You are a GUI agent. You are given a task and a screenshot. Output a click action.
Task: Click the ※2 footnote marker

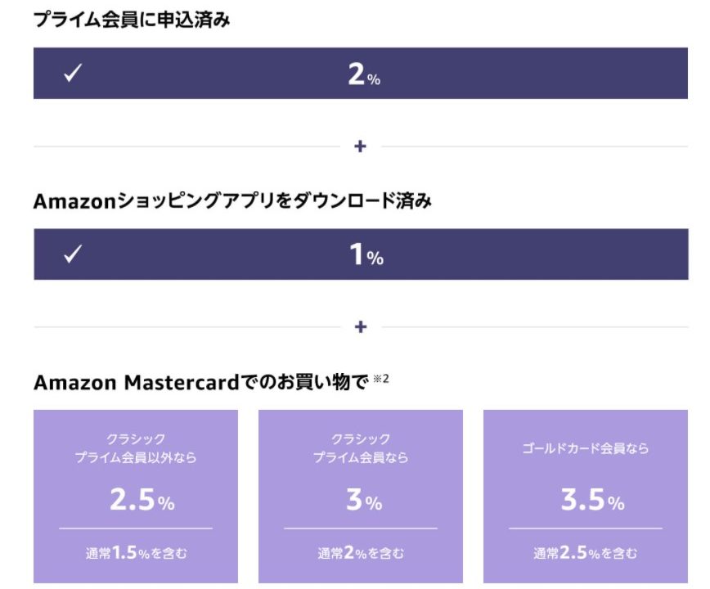[381, 379]
